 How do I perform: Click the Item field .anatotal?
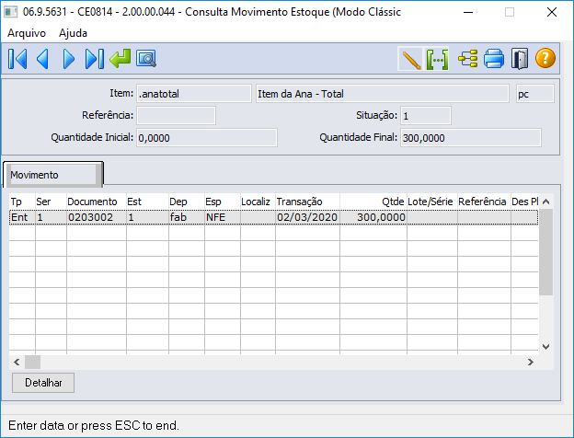(194, 94)
